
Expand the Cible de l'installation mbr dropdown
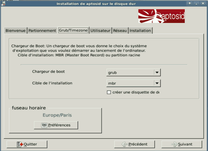pyautogui.click(x=133, y=83)
